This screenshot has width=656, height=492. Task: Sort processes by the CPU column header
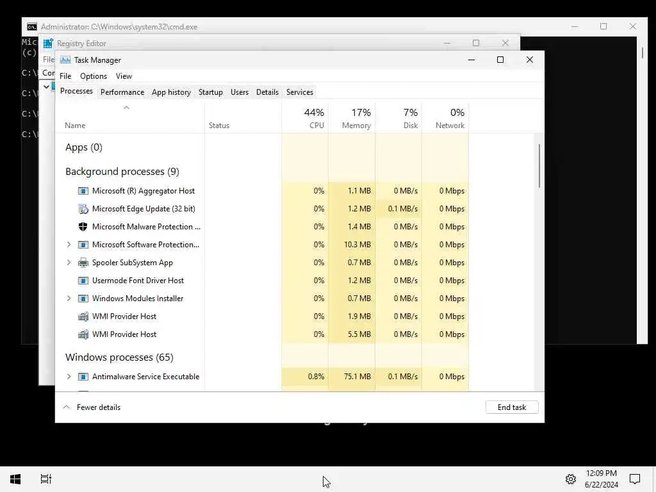(x=305, y=119)
